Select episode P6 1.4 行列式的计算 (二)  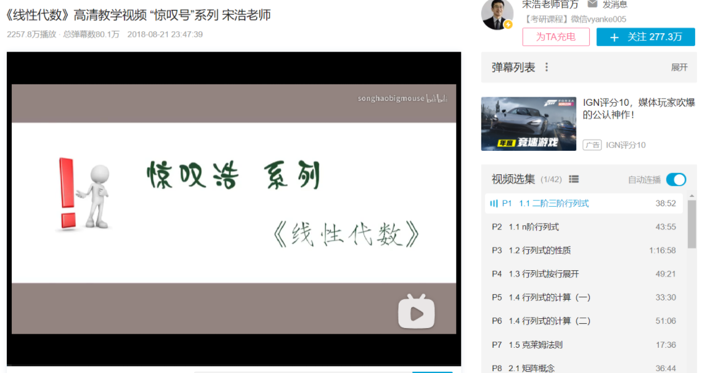584,321
